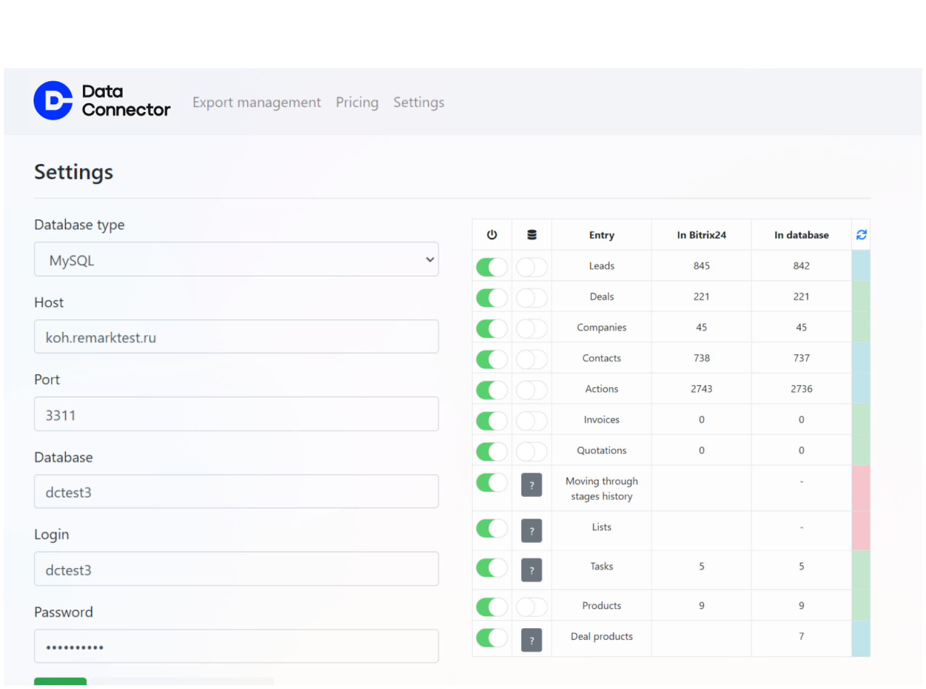The image size is (926, 689).
Task: Open help icon in Deal products row
Action: (x=532, y=640)
